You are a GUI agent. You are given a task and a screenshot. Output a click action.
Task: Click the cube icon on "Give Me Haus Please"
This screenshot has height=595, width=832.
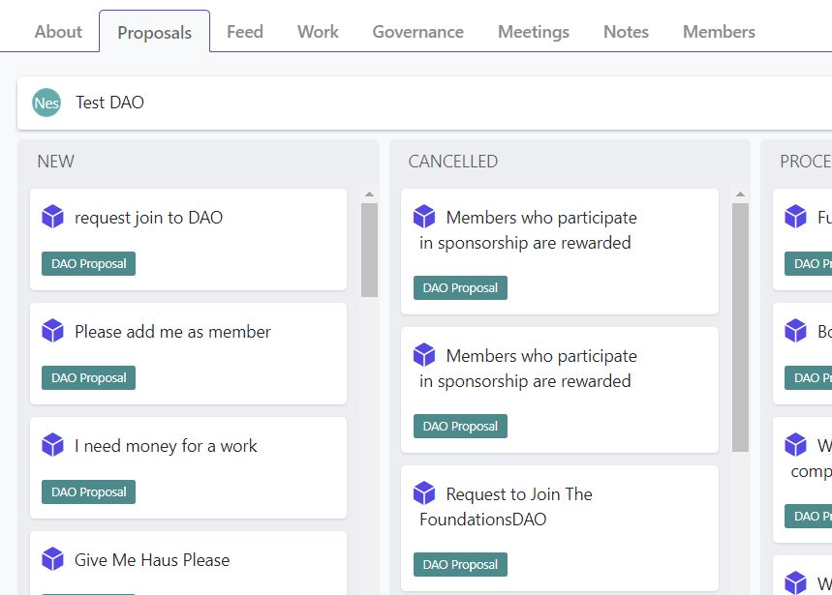(52, 558)
